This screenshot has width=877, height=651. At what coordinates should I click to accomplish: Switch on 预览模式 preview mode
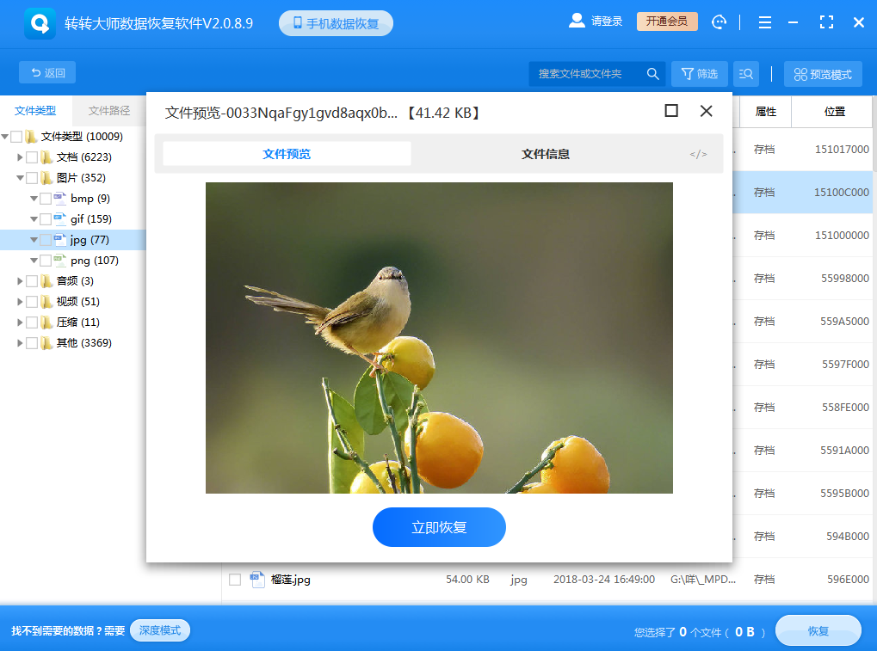click(822, 73)
